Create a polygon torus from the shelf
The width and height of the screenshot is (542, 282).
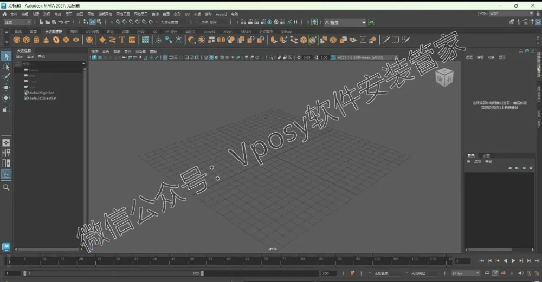click(x=56, y=40)
